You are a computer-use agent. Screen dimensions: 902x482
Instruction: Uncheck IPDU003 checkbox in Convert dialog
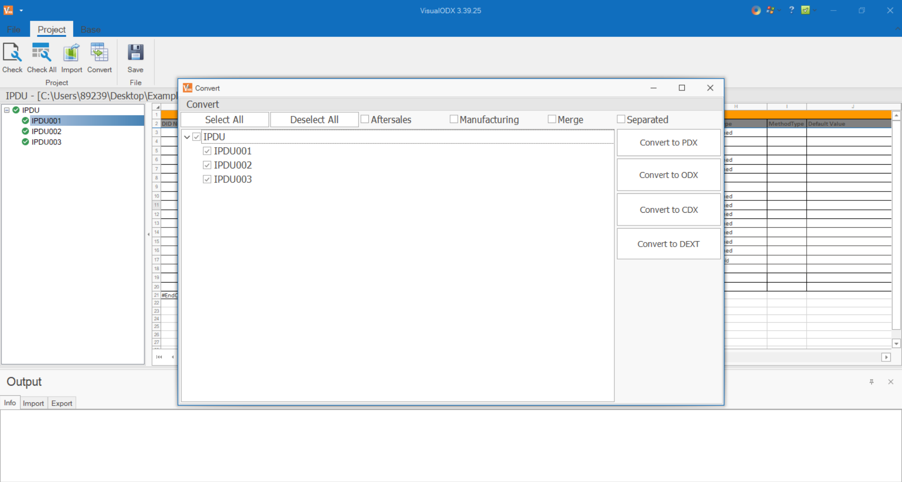click(207, 179)
